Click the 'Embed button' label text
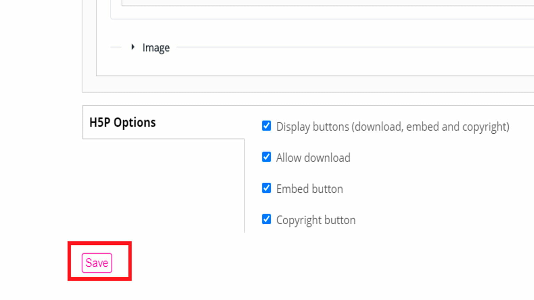The height and width of the screenshot is (300, 534). pyautogui.click(x=309, y=189)
